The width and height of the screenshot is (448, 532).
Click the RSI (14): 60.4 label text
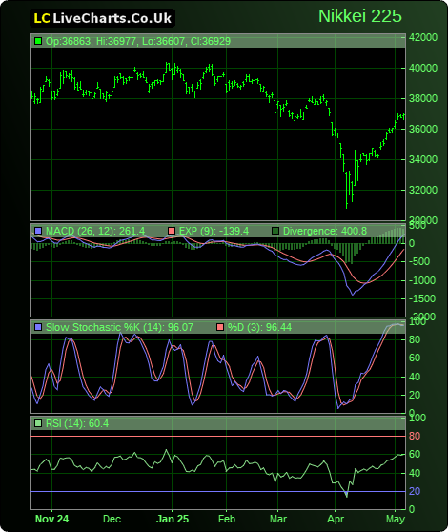77,423
